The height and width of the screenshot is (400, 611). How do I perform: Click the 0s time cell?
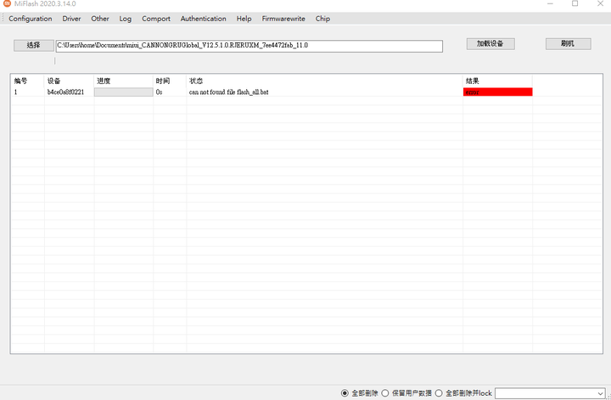click(159, 92)
